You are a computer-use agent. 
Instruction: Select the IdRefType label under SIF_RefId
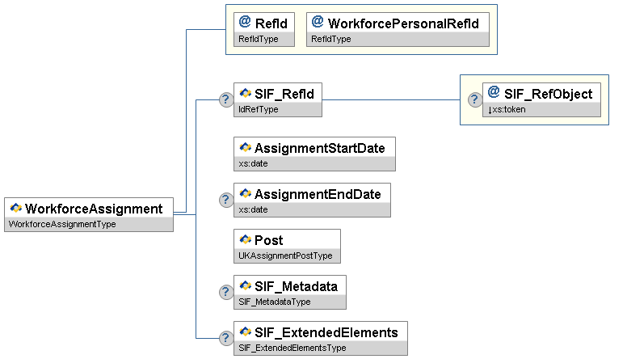(259, 109)
